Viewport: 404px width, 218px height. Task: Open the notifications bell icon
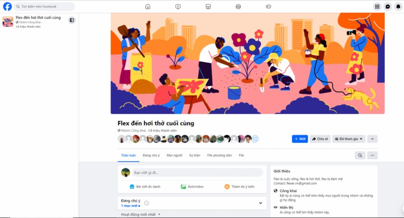[x=399, y=7]
